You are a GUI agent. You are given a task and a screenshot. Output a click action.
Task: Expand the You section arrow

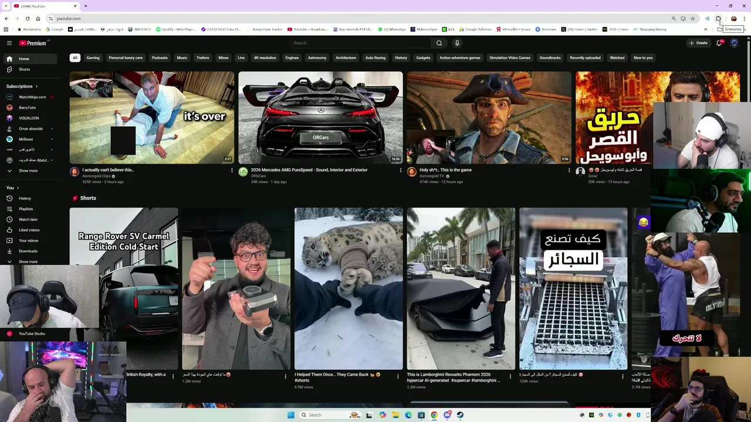pyautogui.click(x=18, y=188)
